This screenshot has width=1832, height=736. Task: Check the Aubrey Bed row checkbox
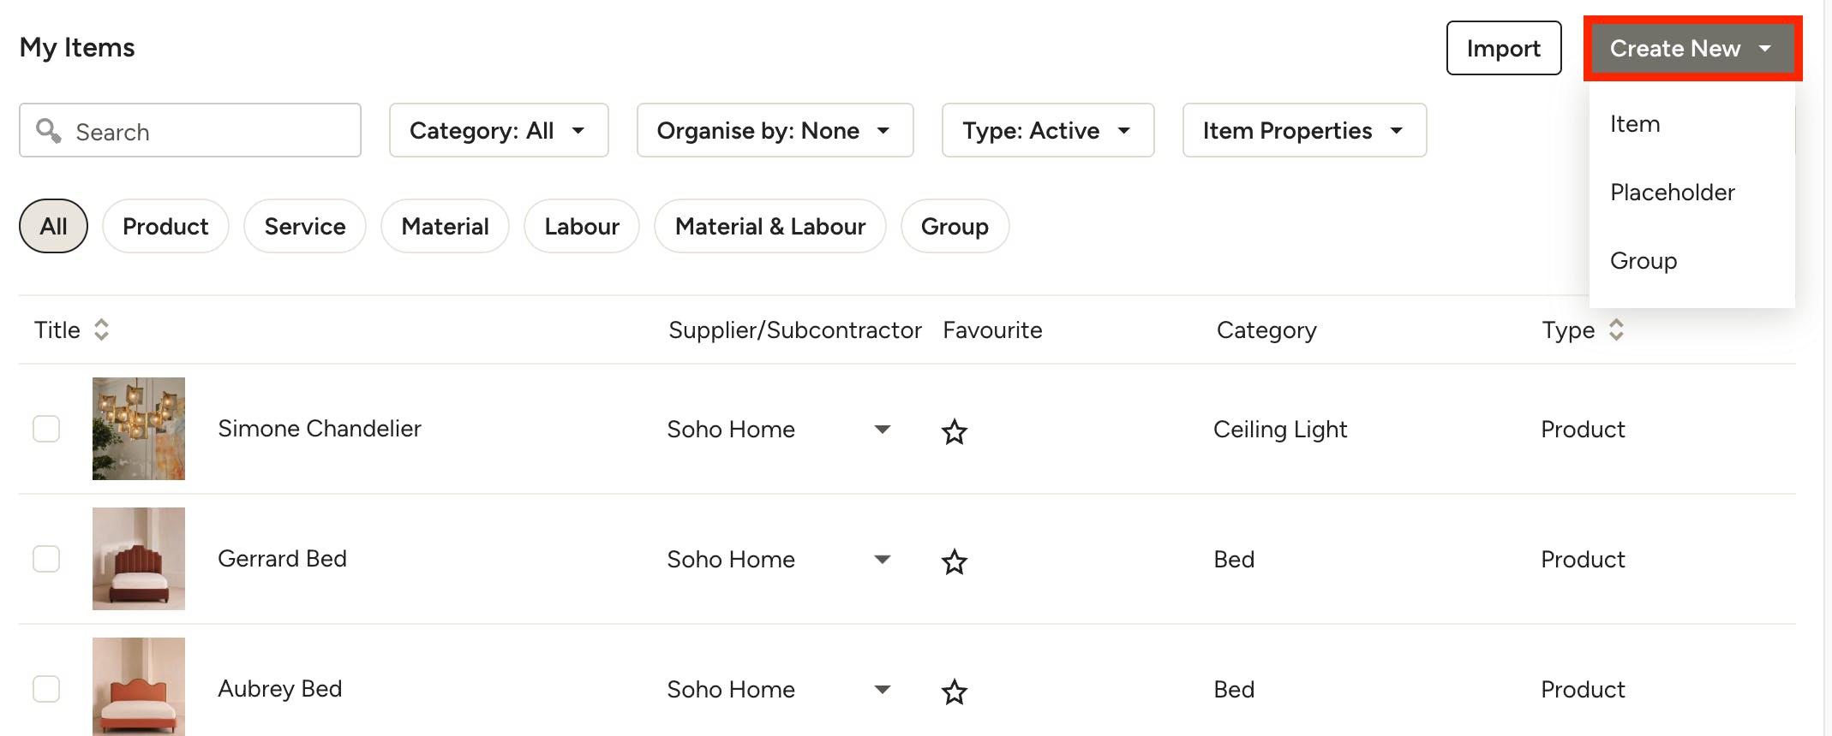coord(46,689)
